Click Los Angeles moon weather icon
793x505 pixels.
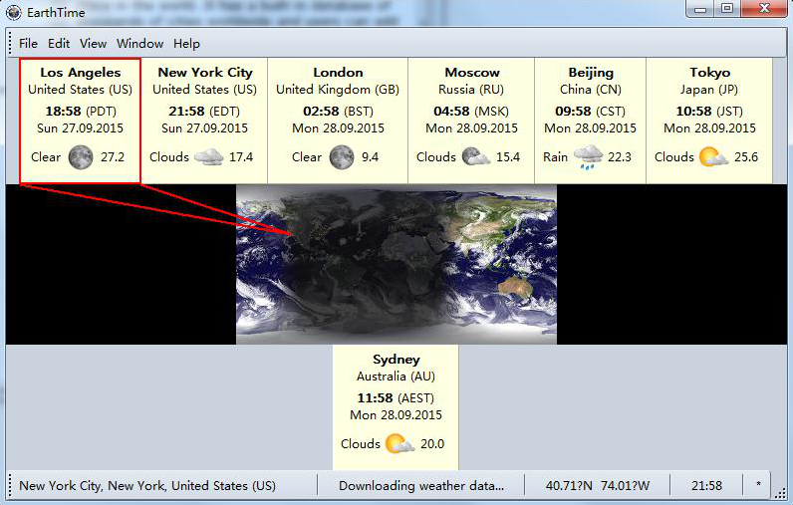(81, 157)
